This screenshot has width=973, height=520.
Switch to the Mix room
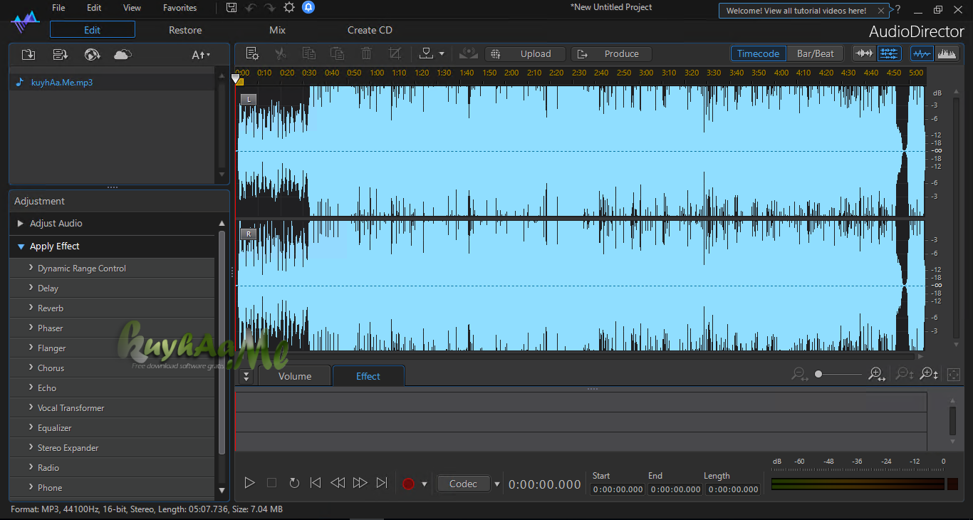pos(277,30)
